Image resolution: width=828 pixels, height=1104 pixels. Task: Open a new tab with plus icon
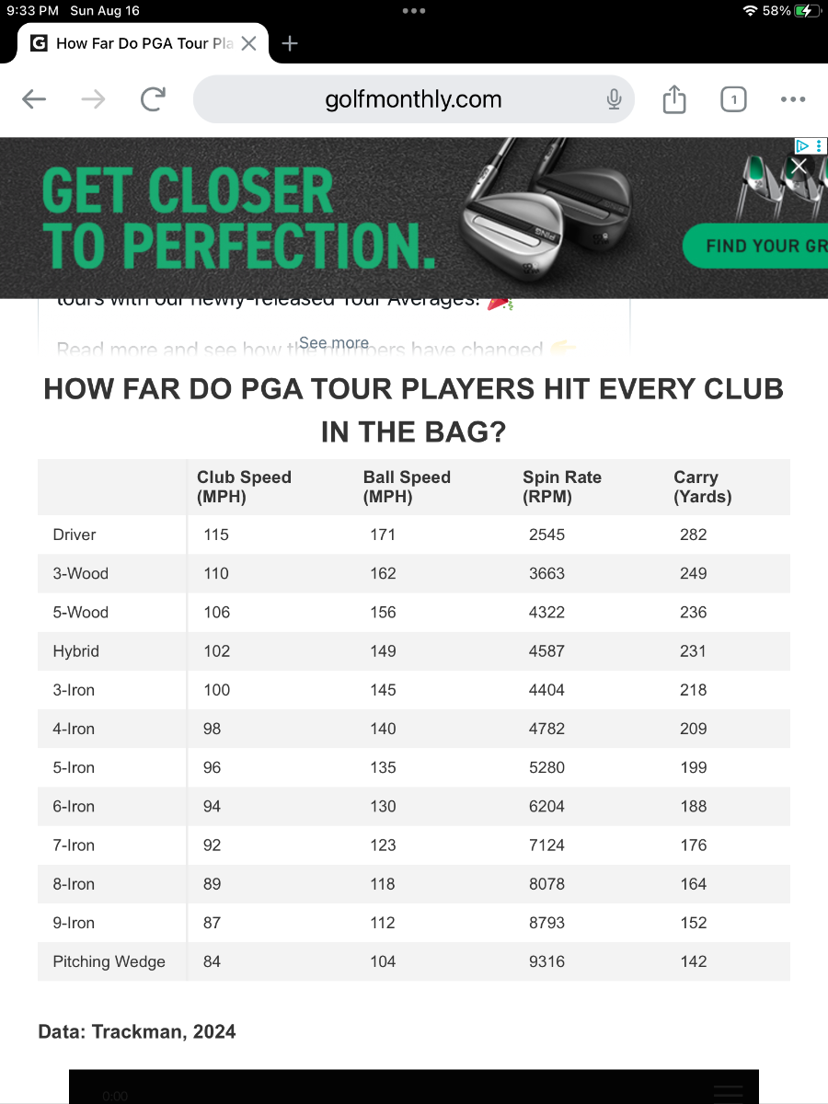click(290, 43)
